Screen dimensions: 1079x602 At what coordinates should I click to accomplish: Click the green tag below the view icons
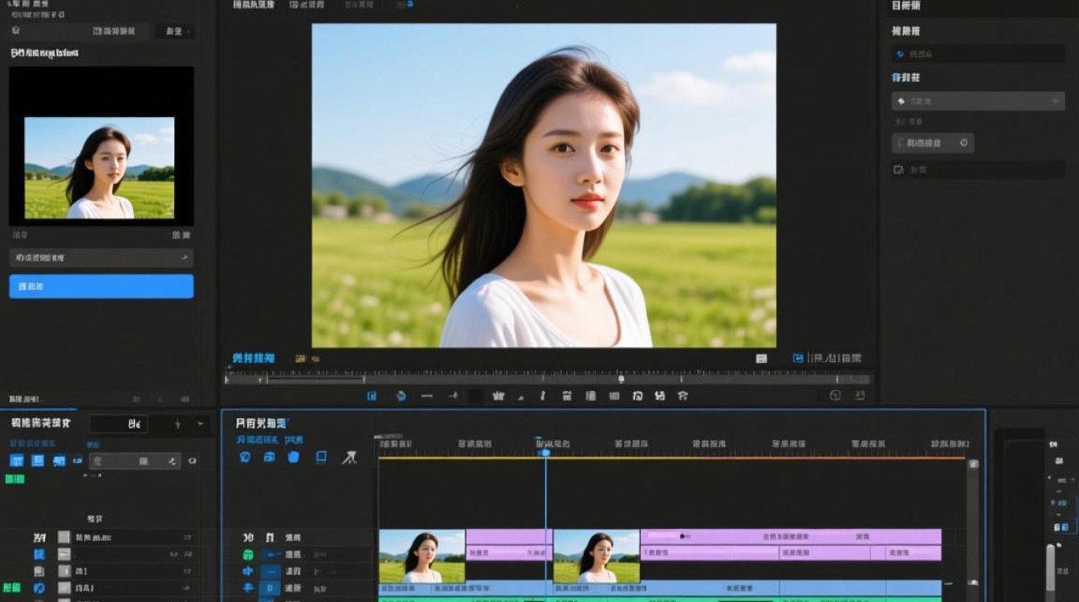(x=14, y=479)
